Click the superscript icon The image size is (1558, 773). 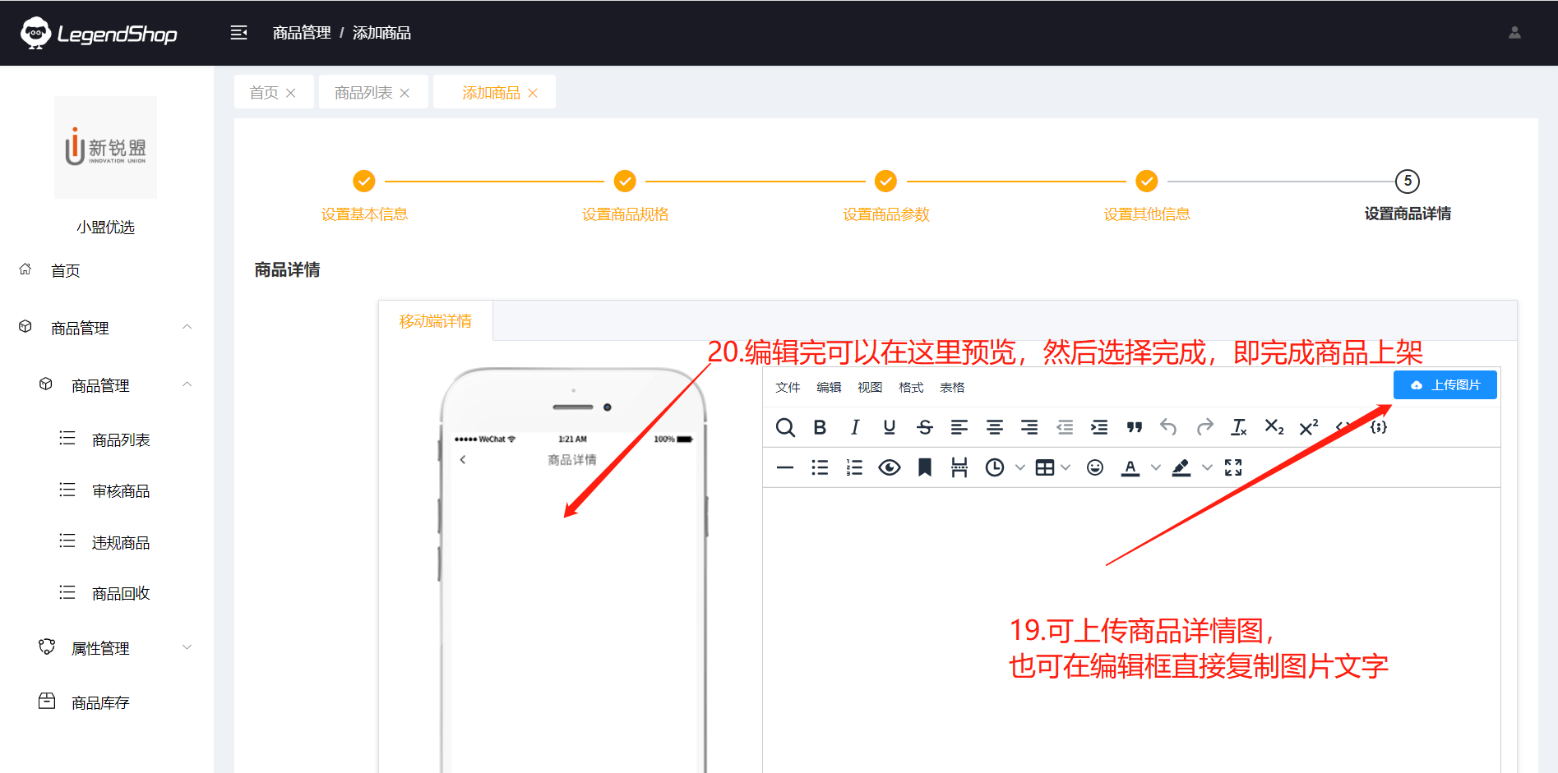tap(1309, 427)
